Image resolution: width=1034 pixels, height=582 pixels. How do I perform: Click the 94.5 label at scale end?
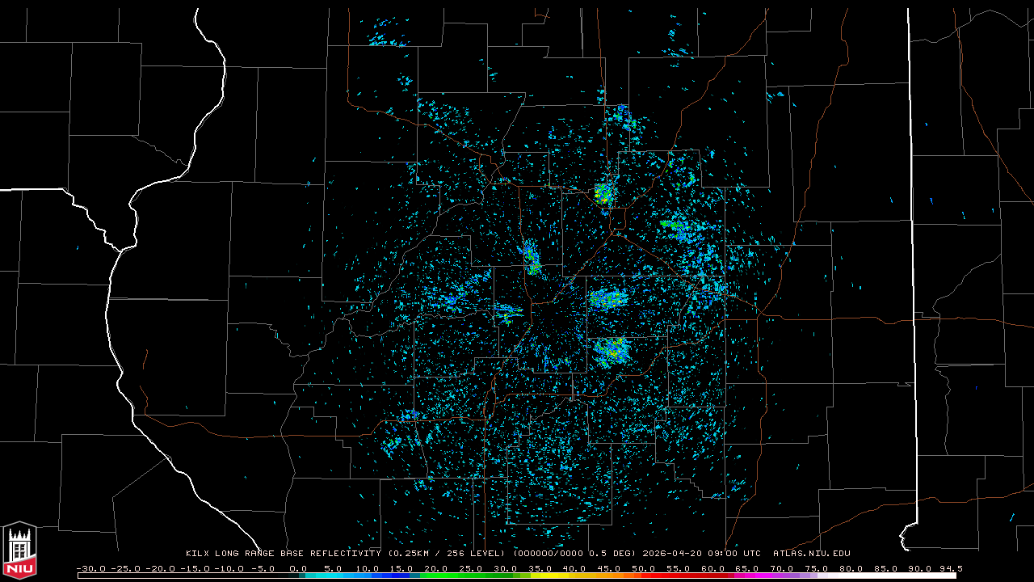click(x=950, y=568)
